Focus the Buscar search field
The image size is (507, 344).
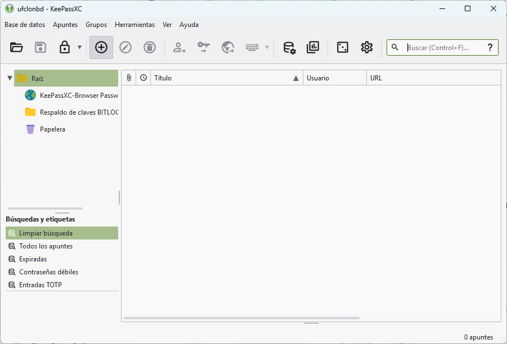coord(442,47)
